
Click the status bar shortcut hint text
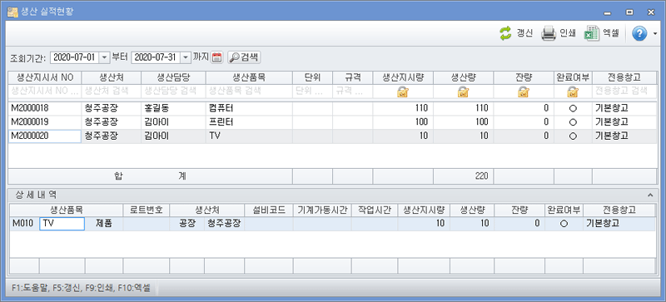pos(81,288)
